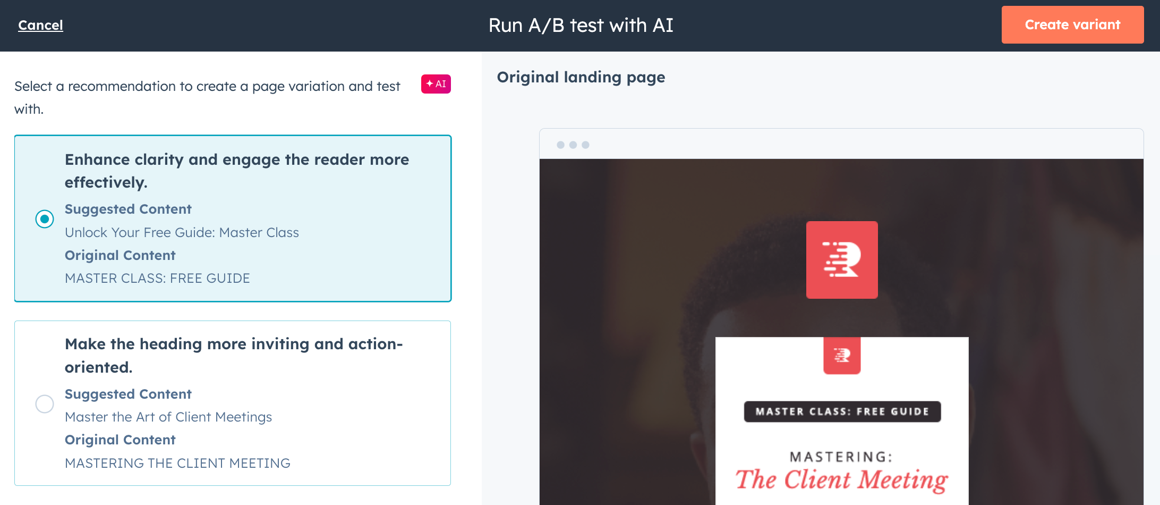1160x505 pixels.
Task: Click the 'Run A/B test with AI' title
Action: click(581, 25)
